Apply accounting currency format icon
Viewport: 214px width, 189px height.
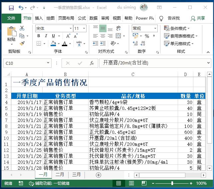click(135, 36)
